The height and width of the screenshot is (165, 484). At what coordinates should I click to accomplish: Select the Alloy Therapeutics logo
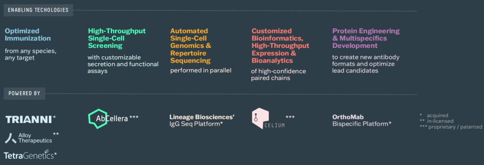click(28, 138)
